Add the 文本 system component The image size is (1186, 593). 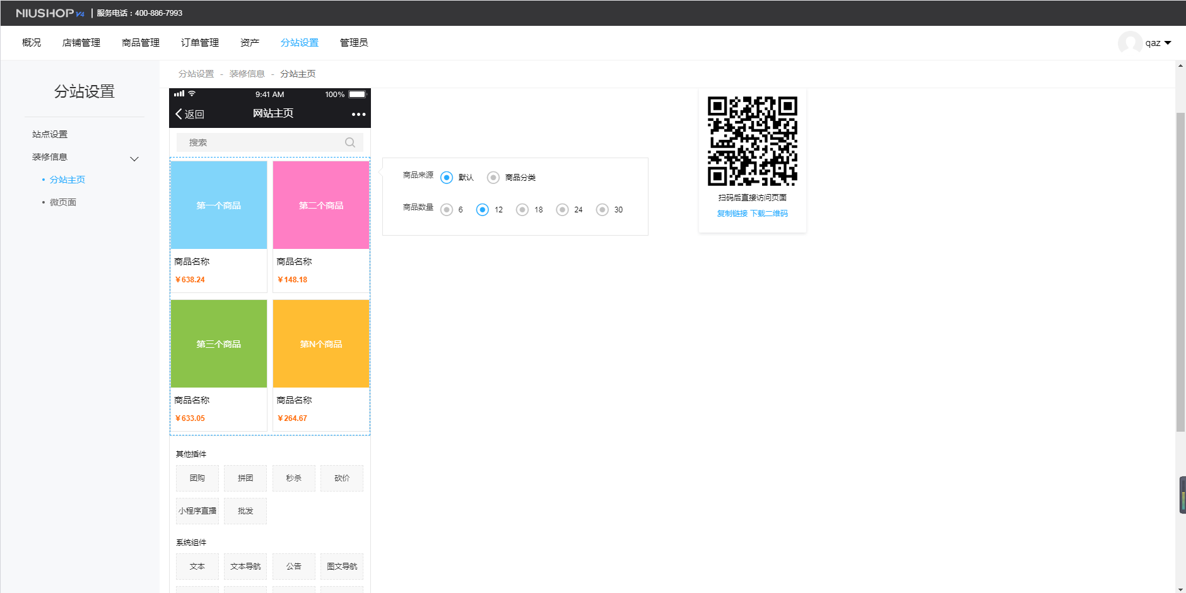point(197,567)
